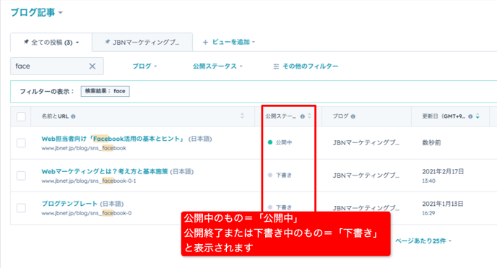The height and width of the screenshot is (268, 497).
Task: Sort by 名前とURL column arrows
Action: (242, 116)
